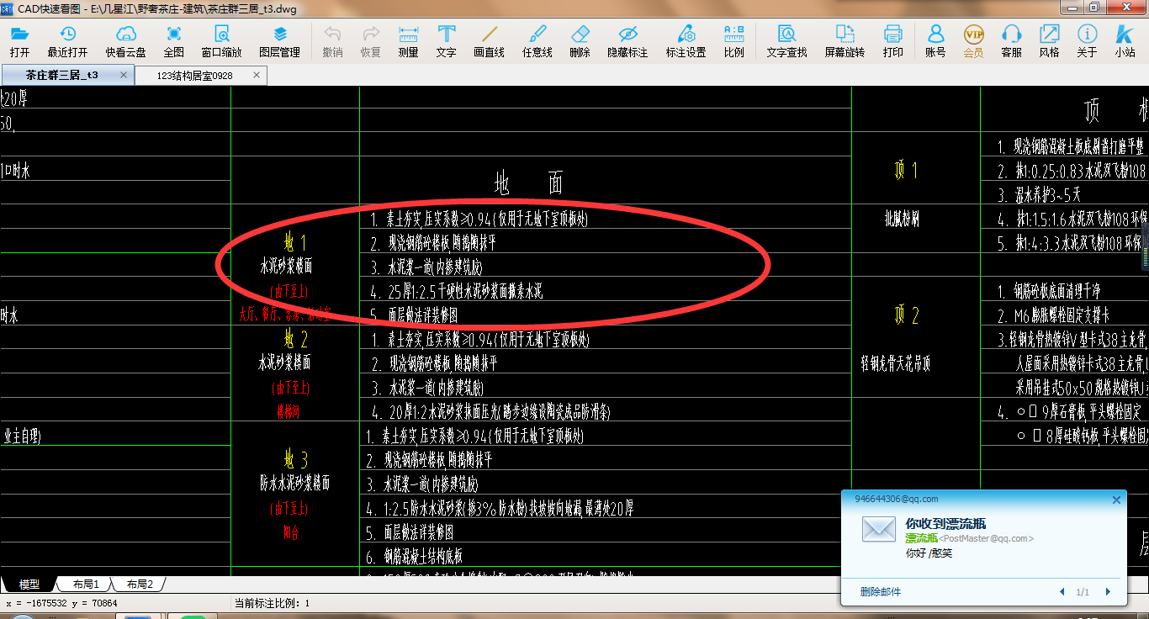1149x619 pixels.
Task: Click the VIP 会员 membership icon
Action: [x=973, y=41]
